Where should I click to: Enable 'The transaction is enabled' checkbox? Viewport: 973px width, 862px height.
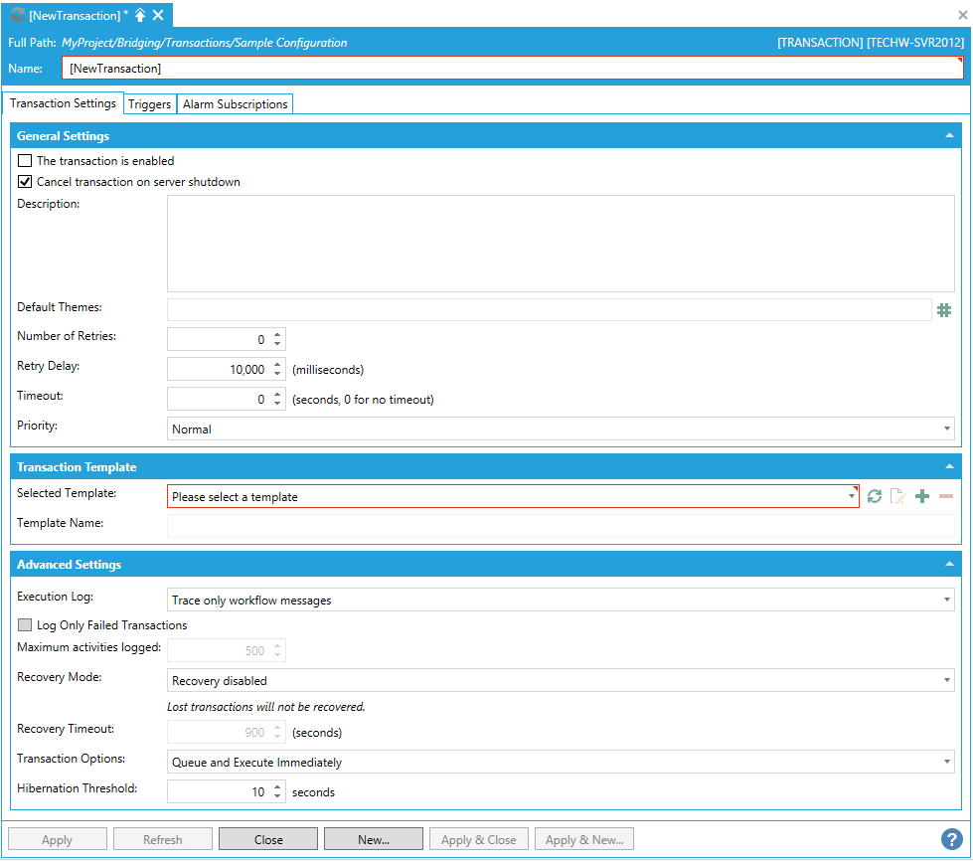(x=25, y=160)
